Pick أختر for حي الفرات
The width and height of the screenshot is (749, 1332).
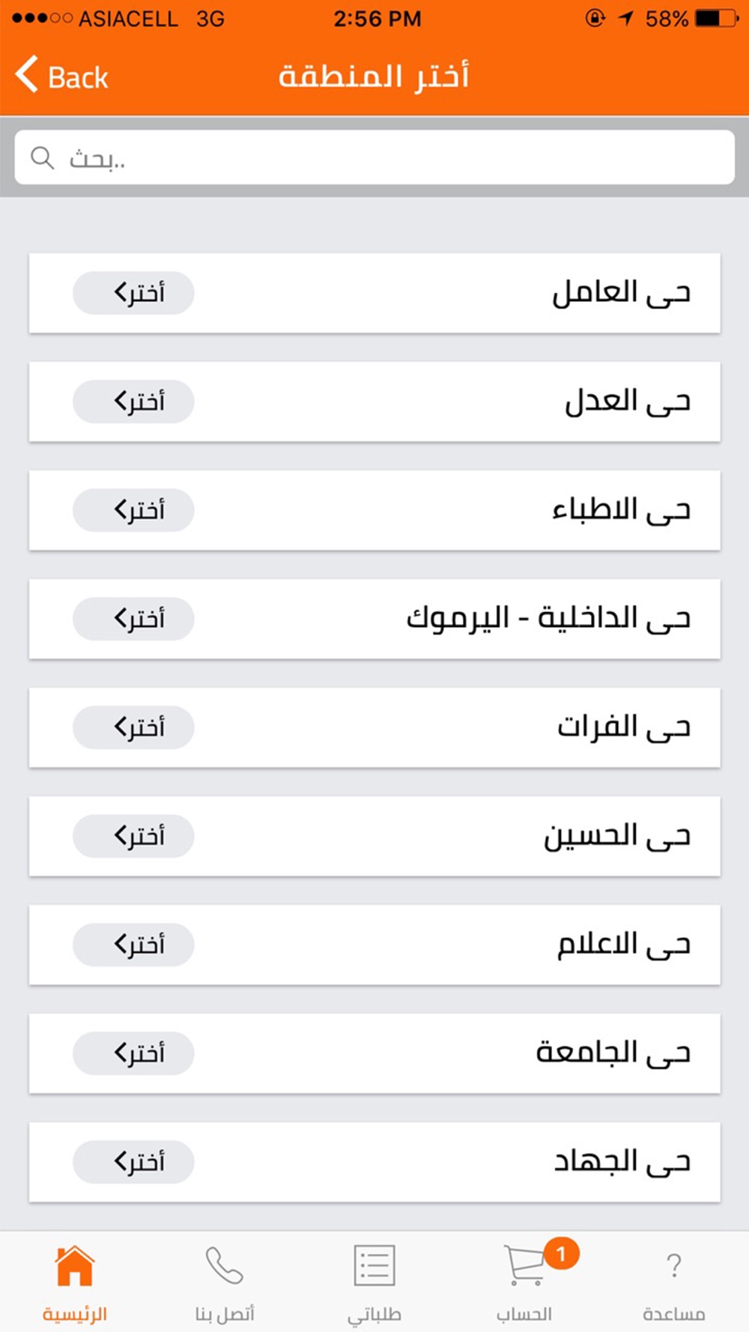tap(133, 727)
